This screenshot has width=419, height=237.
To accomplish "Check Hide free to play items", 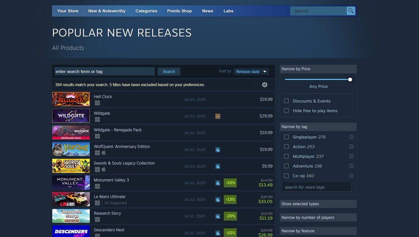I will point(286,110).
